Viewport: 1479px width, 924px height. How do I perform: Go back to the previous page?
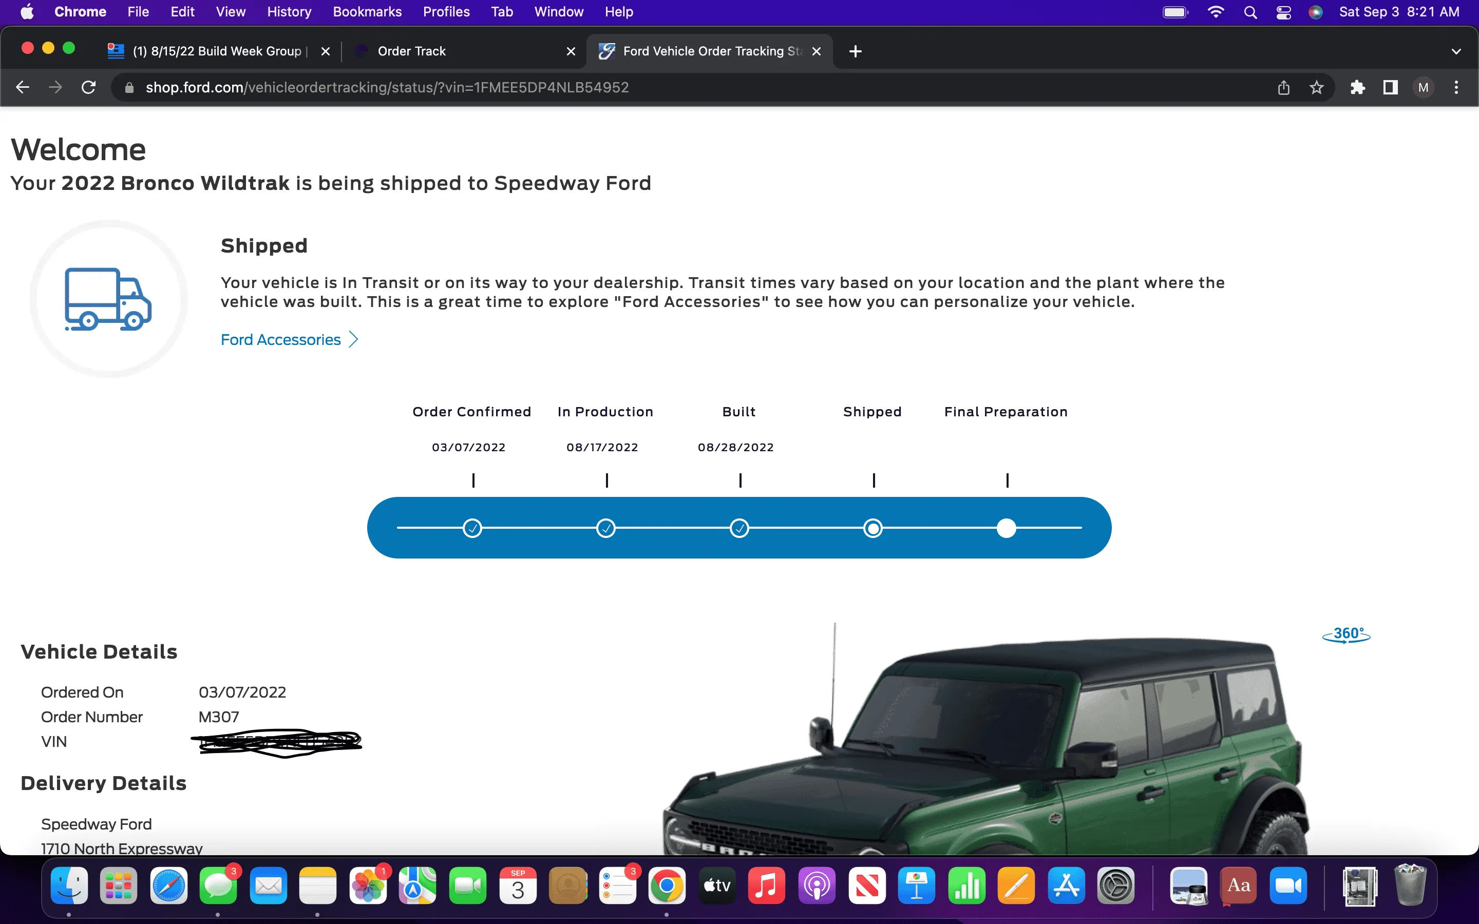pyautogui.click(x=23, y=87)
